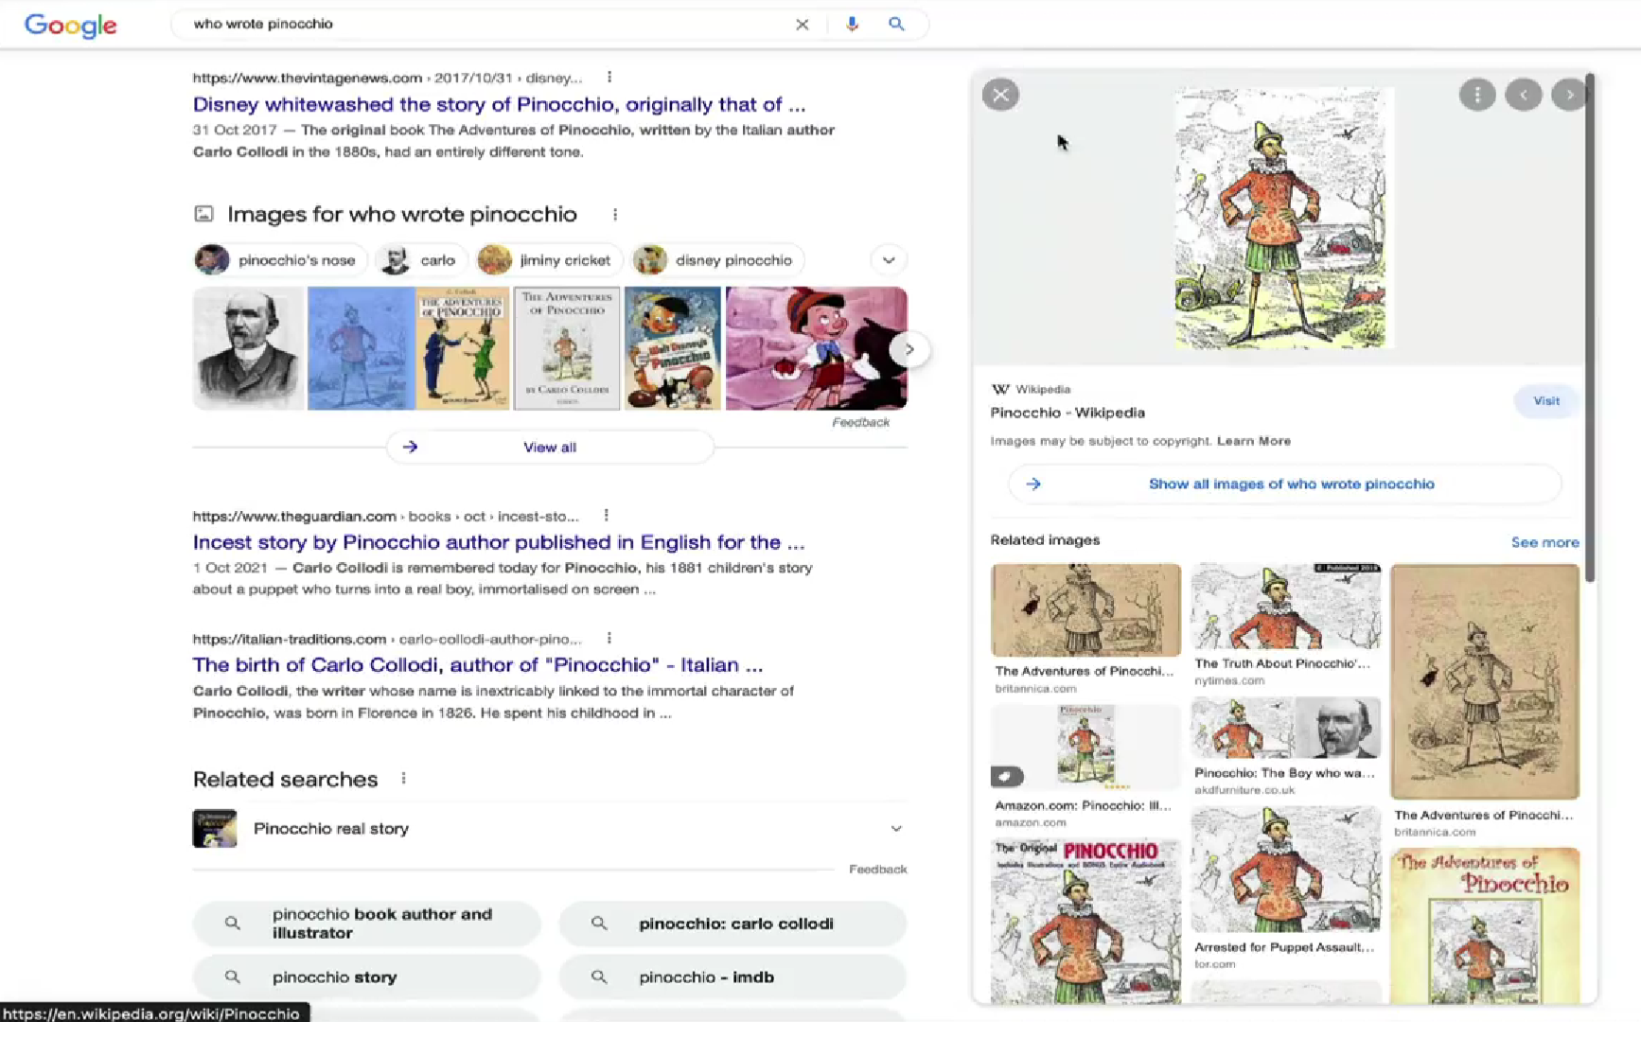
Task: Open options menu for theguardian result
Action: 606,516
